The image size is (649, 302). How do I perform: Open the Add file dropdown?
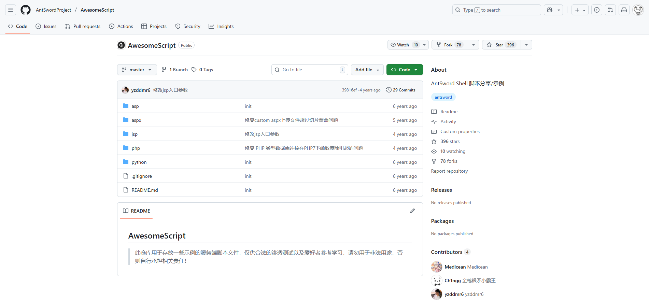(x=367, y=70)
